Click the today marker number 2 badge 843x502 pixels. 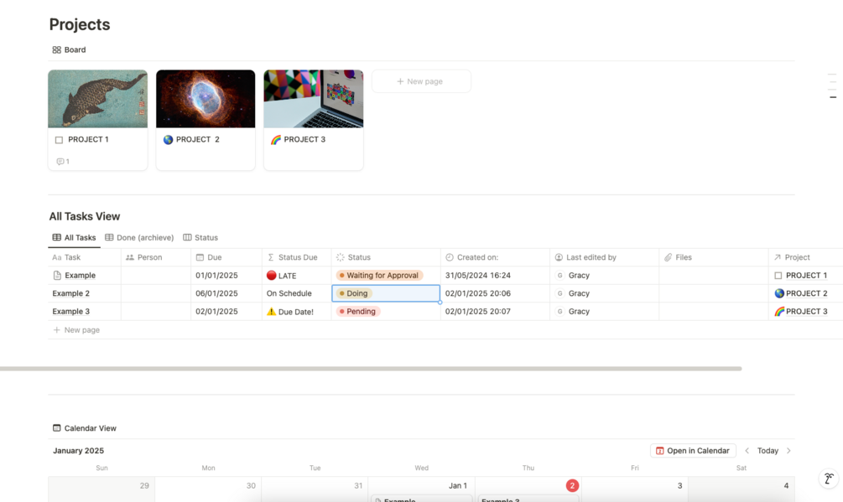pos(572,486)
